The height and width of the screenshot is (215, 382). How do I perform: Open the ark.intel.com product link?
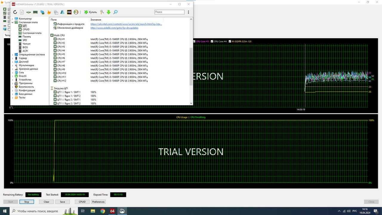click(126, 24)
